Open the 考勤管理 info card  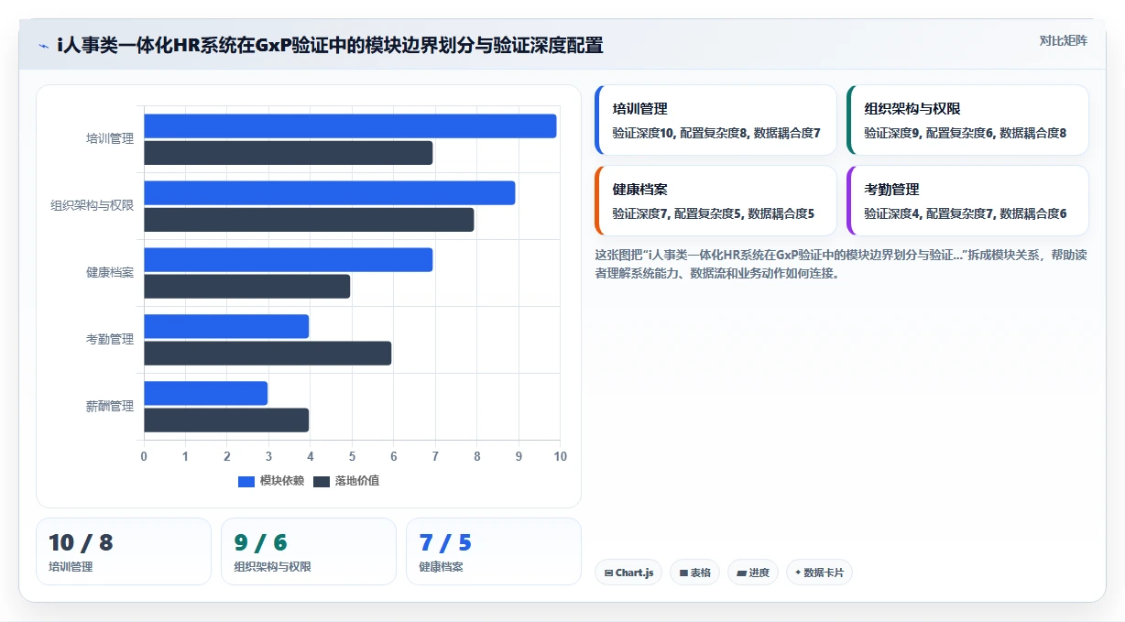tap(967, 201)
